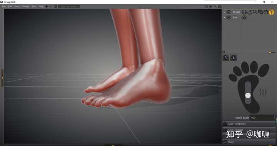Viewport: 277px width, 146px height.
Task: Open the Edit menu
Action: (10, 7)
